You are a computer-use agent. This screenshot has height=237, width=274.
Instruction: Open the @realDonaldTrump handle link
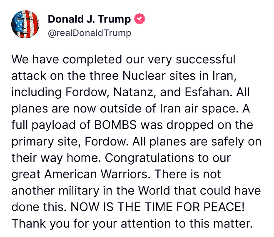[90, 33]
